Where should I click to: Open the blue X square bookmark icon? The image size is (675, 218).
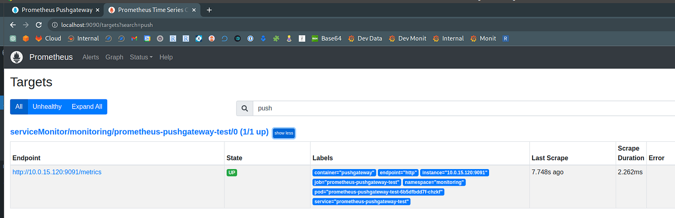click(198, 38)
